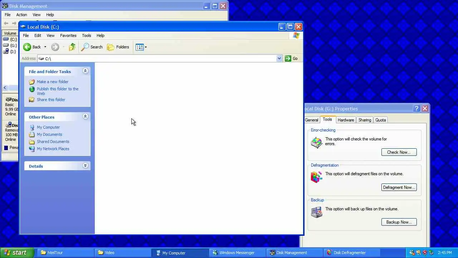Click the help question mark in Properties dialog
This screenshot has height=258, width=458.
[416, 109]
